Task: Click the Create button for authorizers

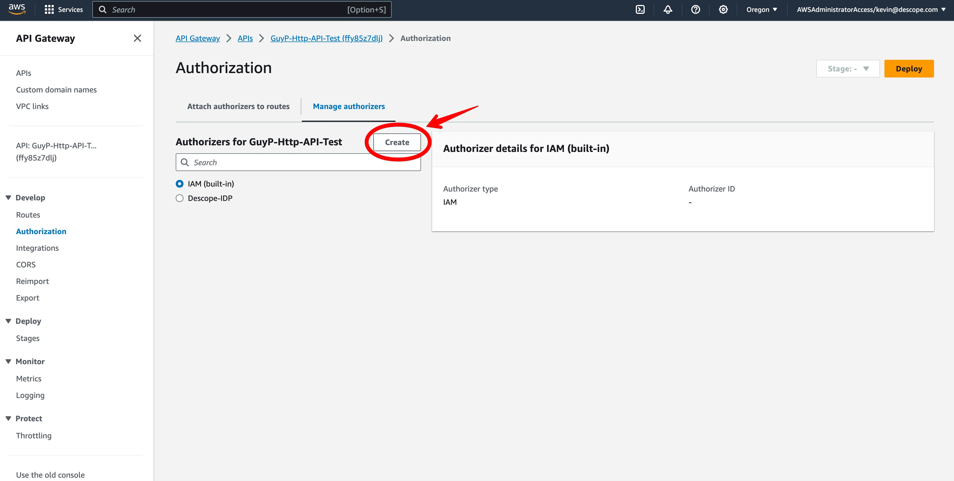Action: 397,142
